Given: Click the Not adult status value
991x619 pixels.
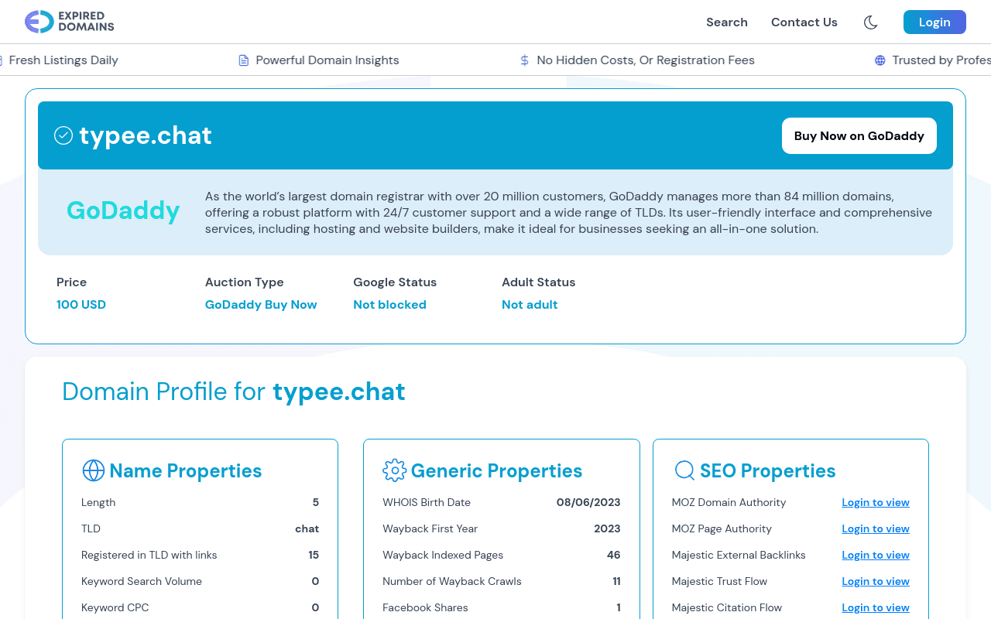Looking at the screenshot, I should click(530, 305).
